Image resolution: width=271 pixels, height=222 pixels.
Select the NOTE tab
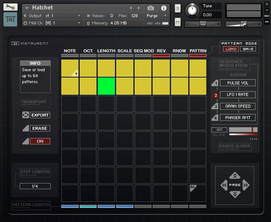coord(70,51)
